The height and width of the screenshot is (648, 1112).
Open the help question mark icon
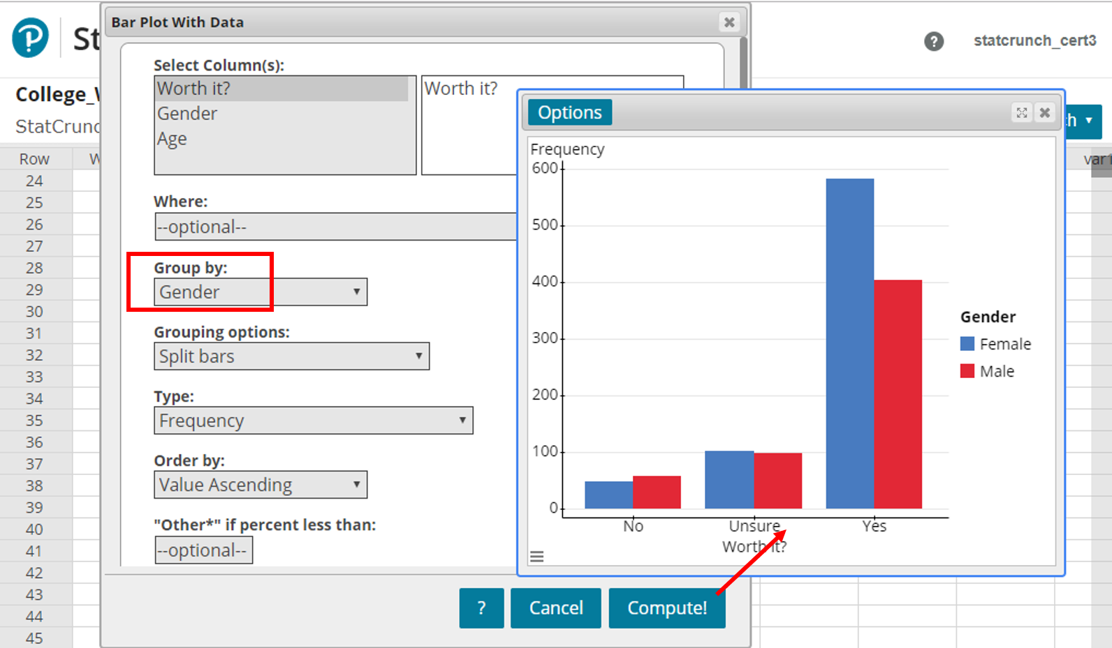933,41
